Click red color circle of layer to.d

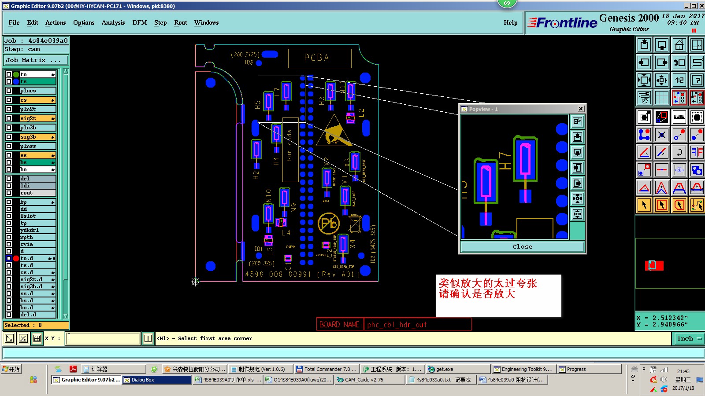[x=16, y=258]
